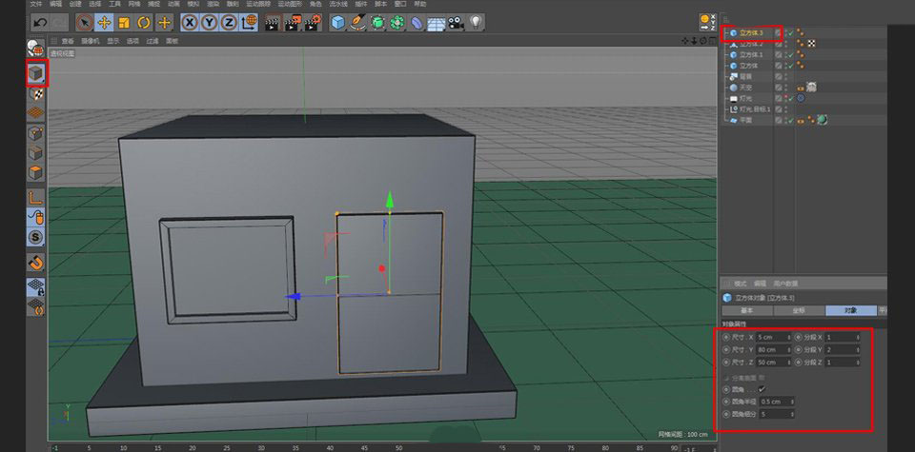Switch to the 坐标 tab
The image size is (915, 452).
pyautogui.click(x=798, y=310)
